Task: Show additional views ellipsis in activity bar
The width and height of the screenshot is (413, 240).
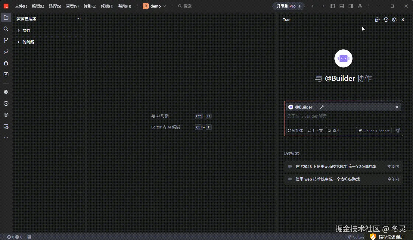Action: tap(6, 138)
